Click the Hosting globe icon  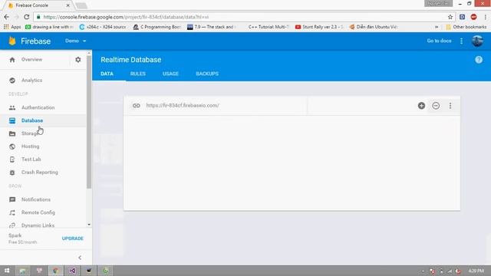12,146
